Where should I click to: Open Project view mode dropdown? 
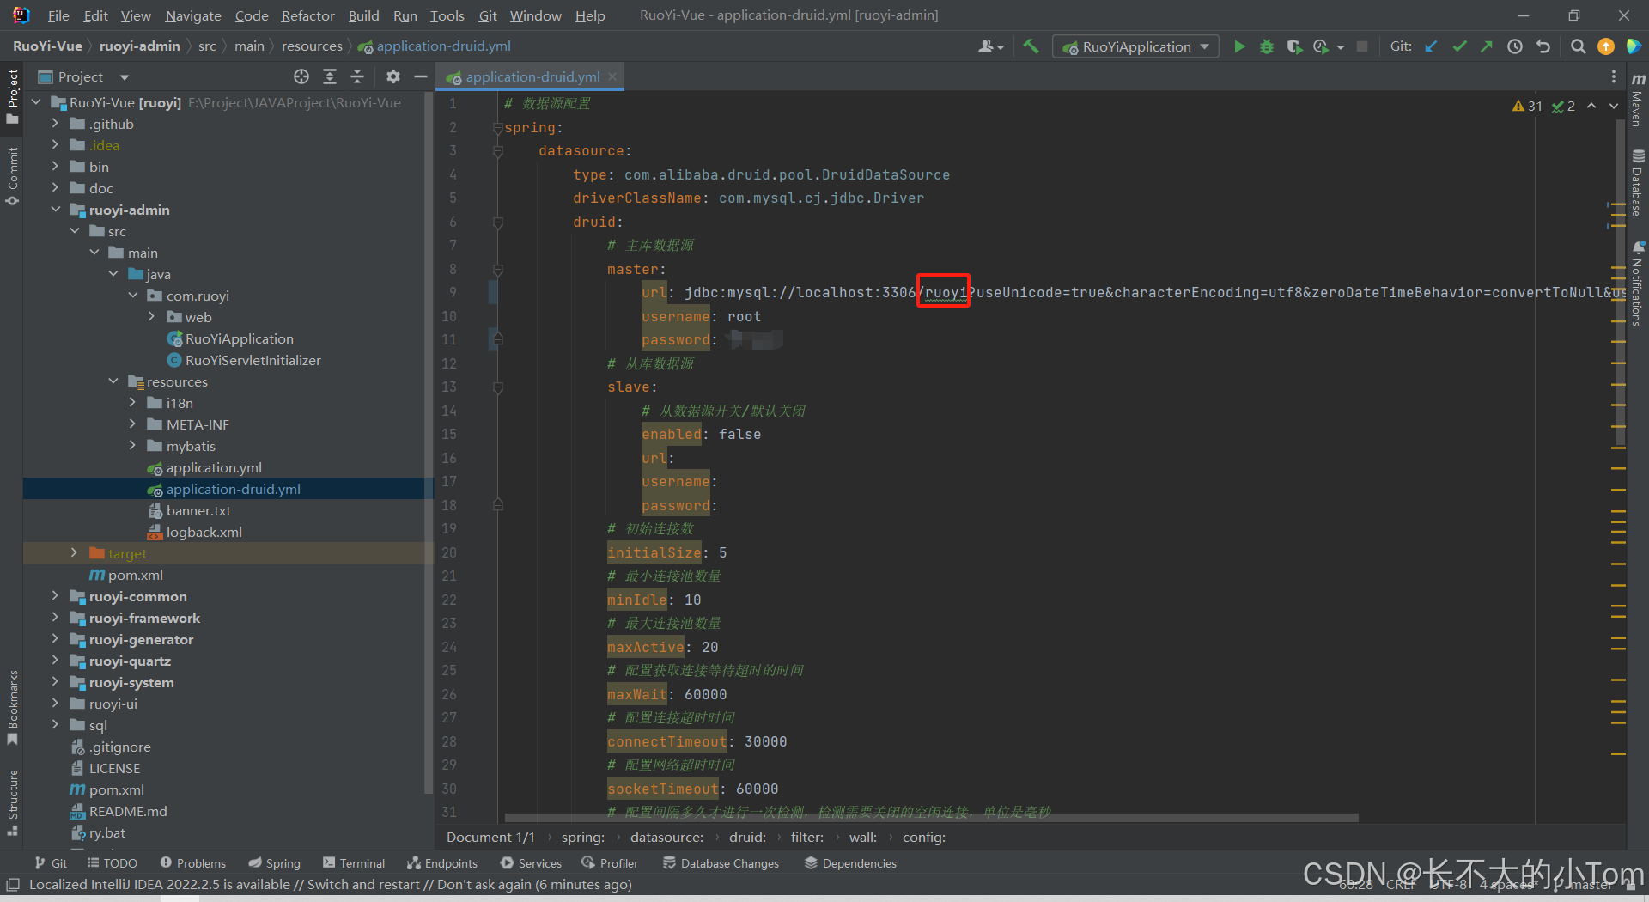125,77
